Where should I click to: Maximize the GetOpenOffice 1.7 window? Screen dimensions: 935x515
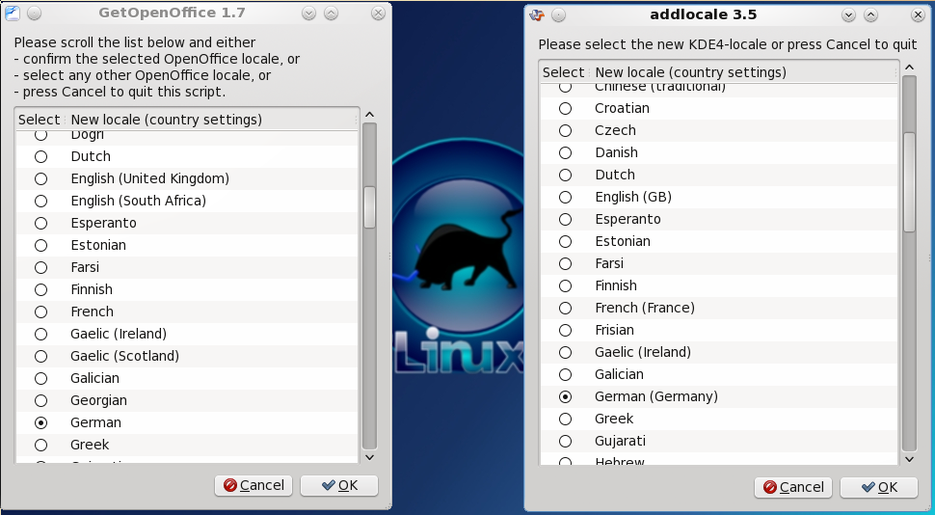(331, 14)
